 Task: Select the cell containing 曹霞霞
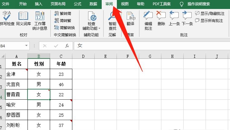click(x=16, y=94)
